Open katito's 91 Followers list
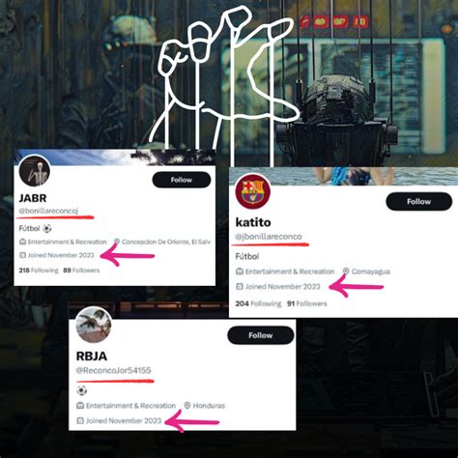 pyautogui.click(x=307, y=303)
